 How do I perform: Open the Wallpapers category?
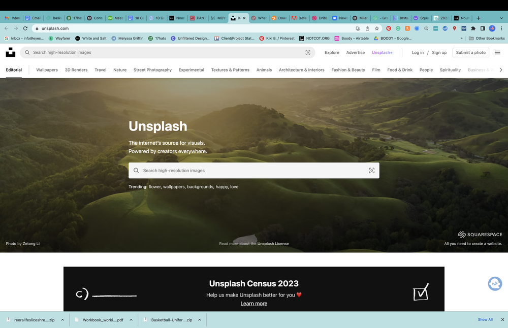point(47,70)
